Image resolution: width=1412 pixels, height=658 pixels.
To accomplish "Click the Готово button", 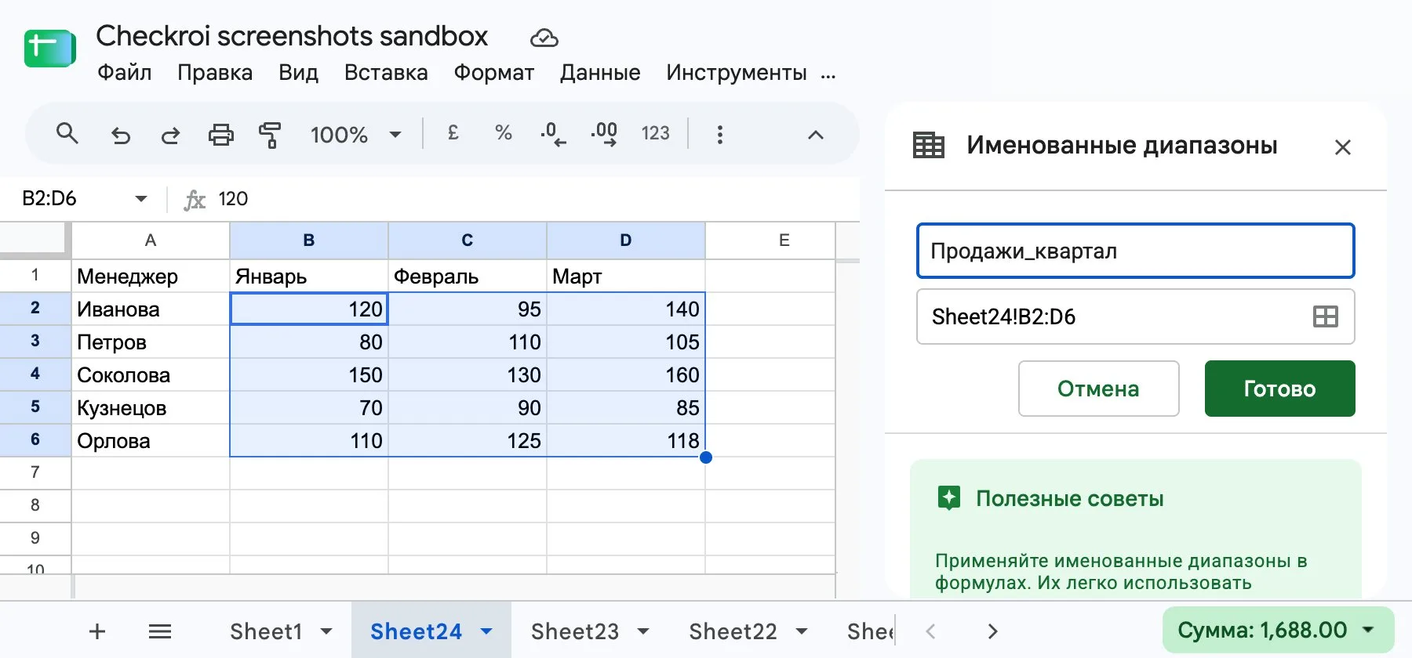I will (1279, 389).
